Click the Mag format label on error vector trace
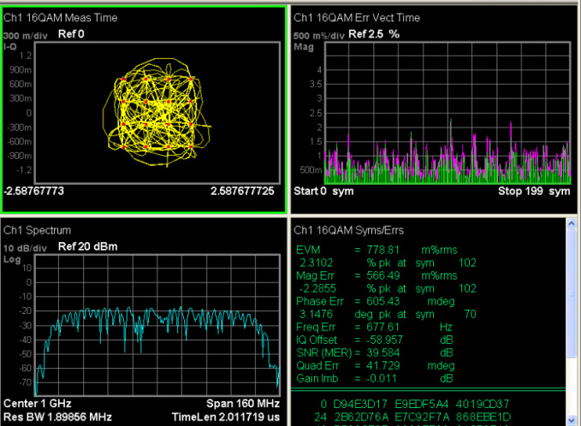This screenshot has width=581, height=426. tap(303, 46)
